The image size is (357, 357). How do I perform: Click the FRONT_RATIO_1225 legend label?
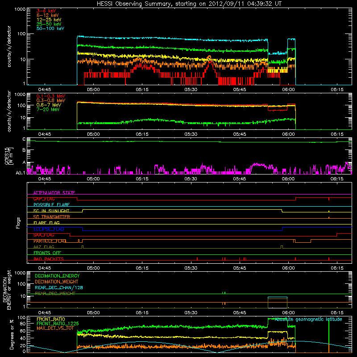pyautogui.click(x=58, y=324)
